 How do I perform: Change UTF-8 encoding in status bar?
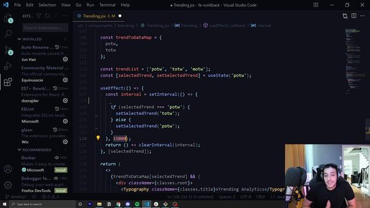[245, 196]
